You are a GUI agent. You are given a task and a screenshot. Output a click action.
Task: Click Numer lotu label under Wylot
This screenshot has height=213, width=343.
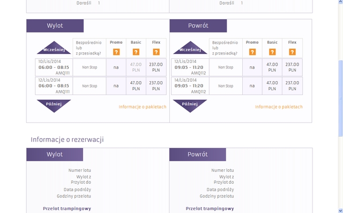(80, 170)
